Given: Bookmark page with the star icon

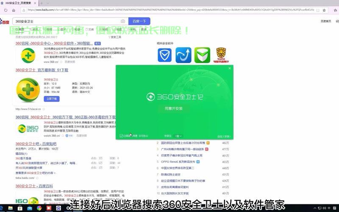Looking at the screenshot, I should pos(324,10).
